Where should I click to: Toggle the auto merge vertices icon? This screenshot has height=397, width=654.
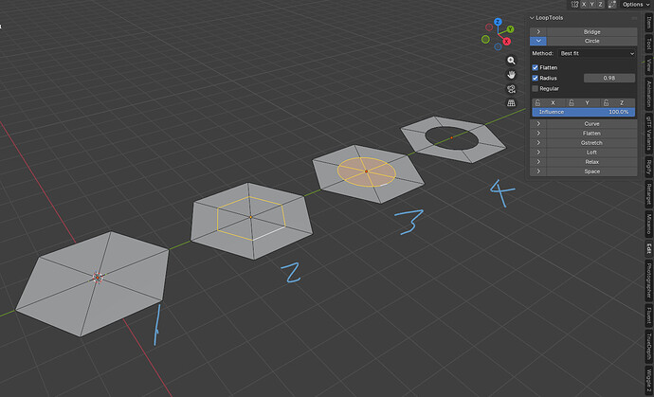(x=612, y=4)
